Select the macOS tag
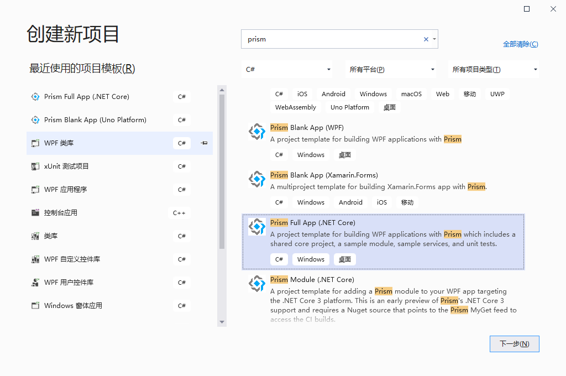This screenshot has height=376, width=566. coord(411,94)
